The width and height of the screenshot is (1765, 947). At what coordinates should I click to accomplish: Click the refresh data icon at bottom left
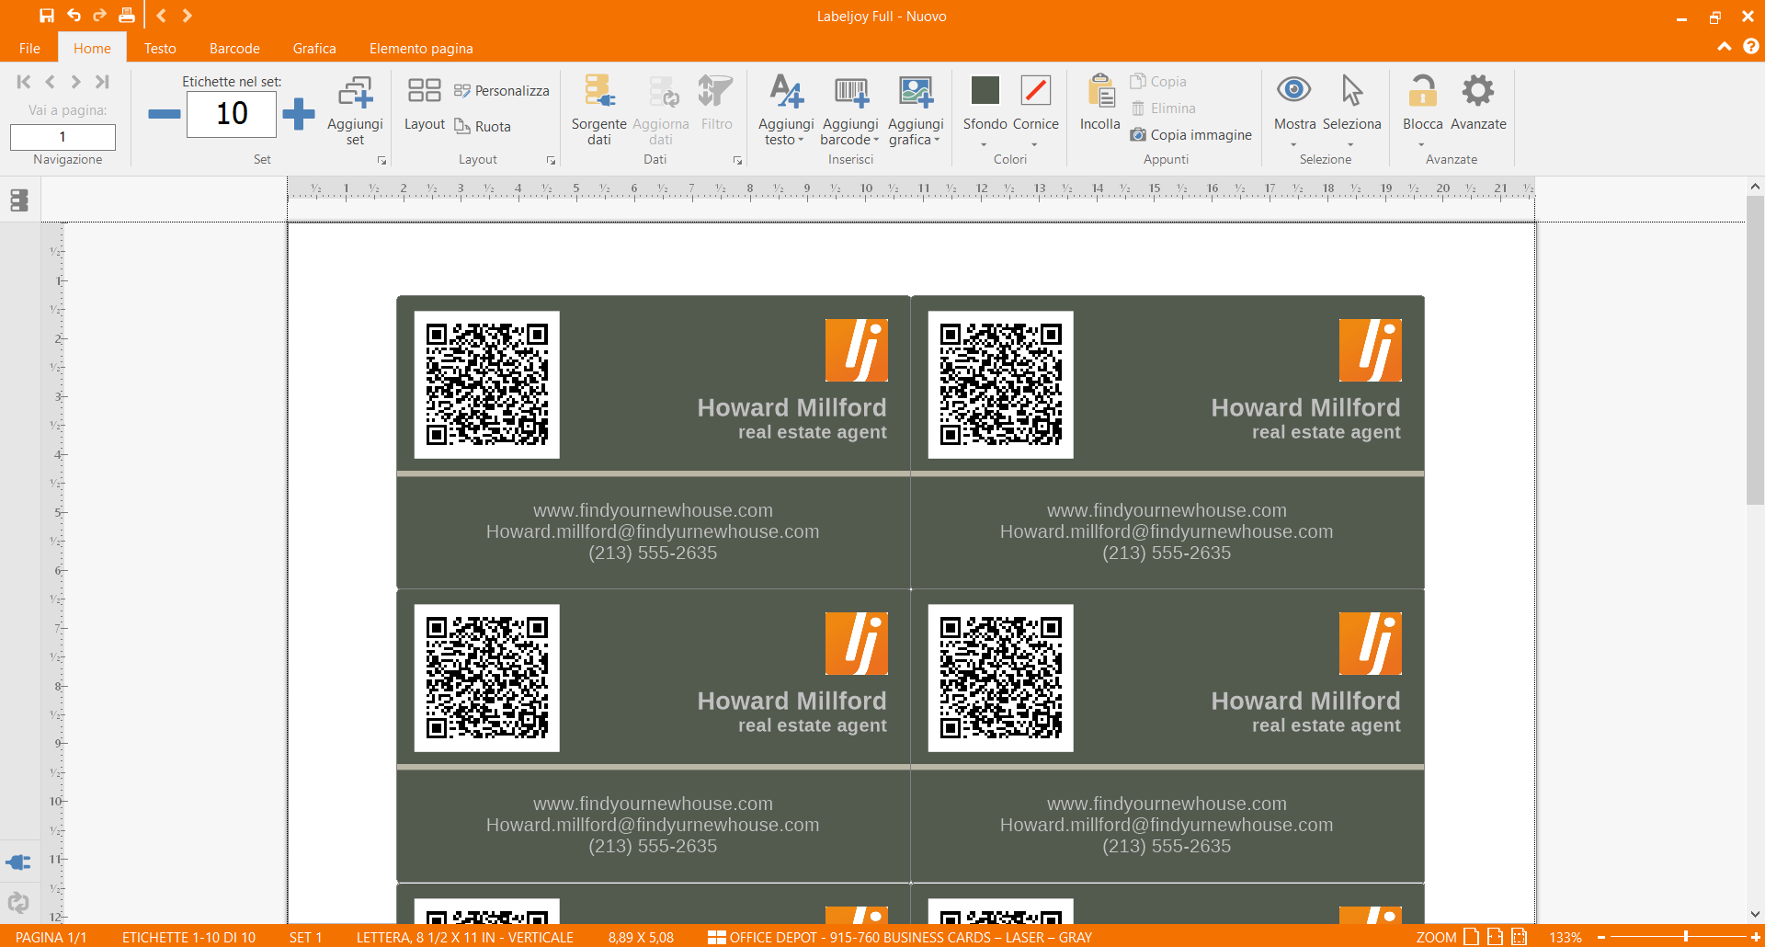(x=18, y=903)
